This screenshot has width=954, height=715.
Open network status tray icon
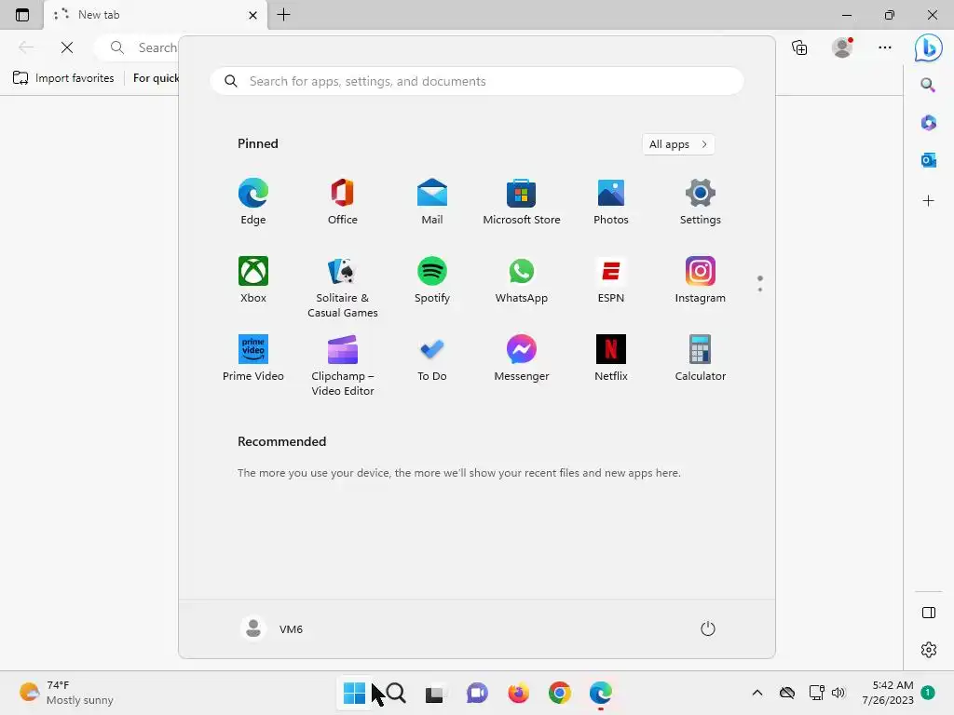(816, 693)
